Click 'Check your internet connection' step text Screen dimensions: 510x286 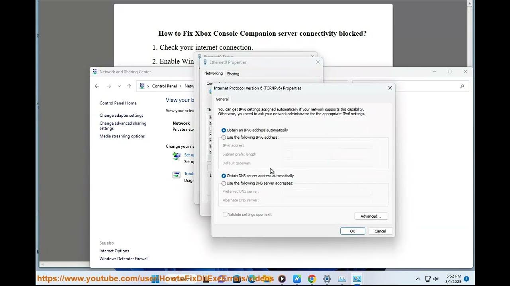tap(206, 48)
